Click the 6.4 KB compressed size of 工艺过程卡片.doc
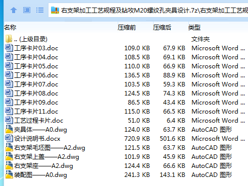This screenshot has width=248, height=186. tap(176, 121)
